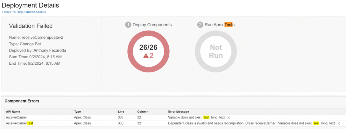
Task: Click the Run Apex Tests step label
Action: [x=220, y=25]
